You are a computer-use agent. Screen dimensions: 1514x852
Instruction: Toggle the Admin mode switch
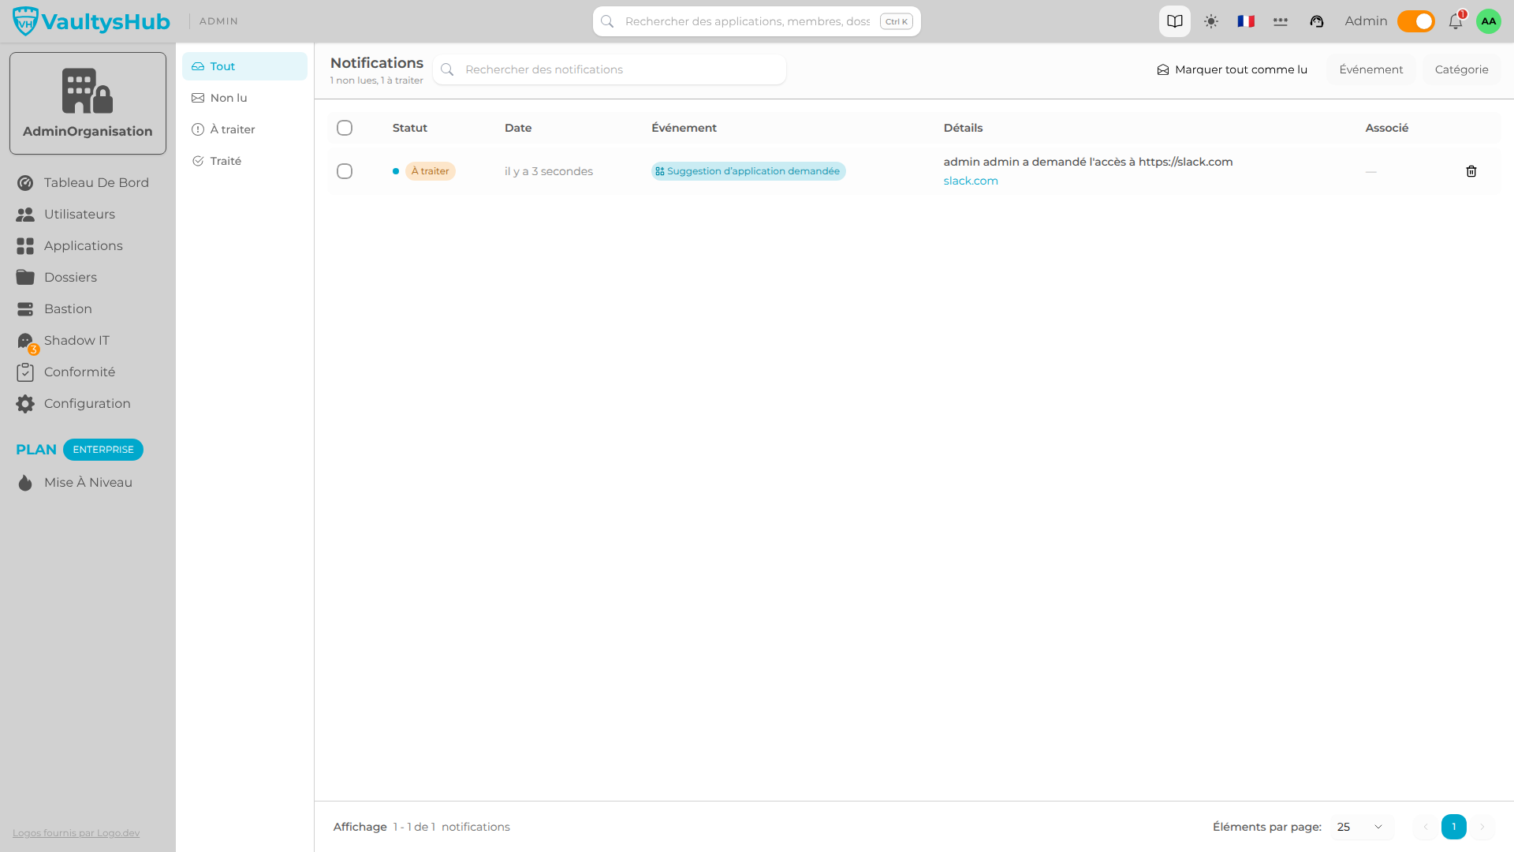click(x=1415, y=21)
